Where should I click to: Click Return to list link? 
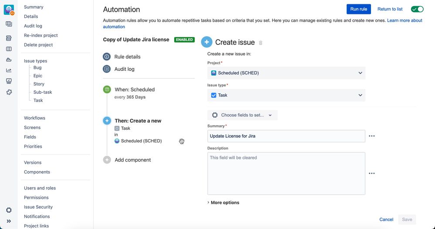click(390, 9)
